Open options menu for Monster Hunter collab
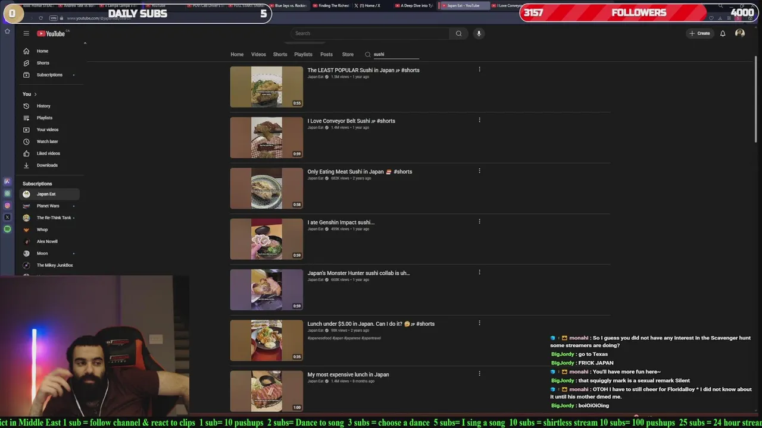 479,272
